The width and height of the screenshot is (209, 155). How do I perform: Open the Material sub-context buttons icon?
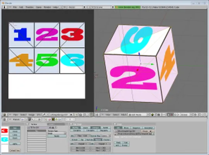coord(49,119)
